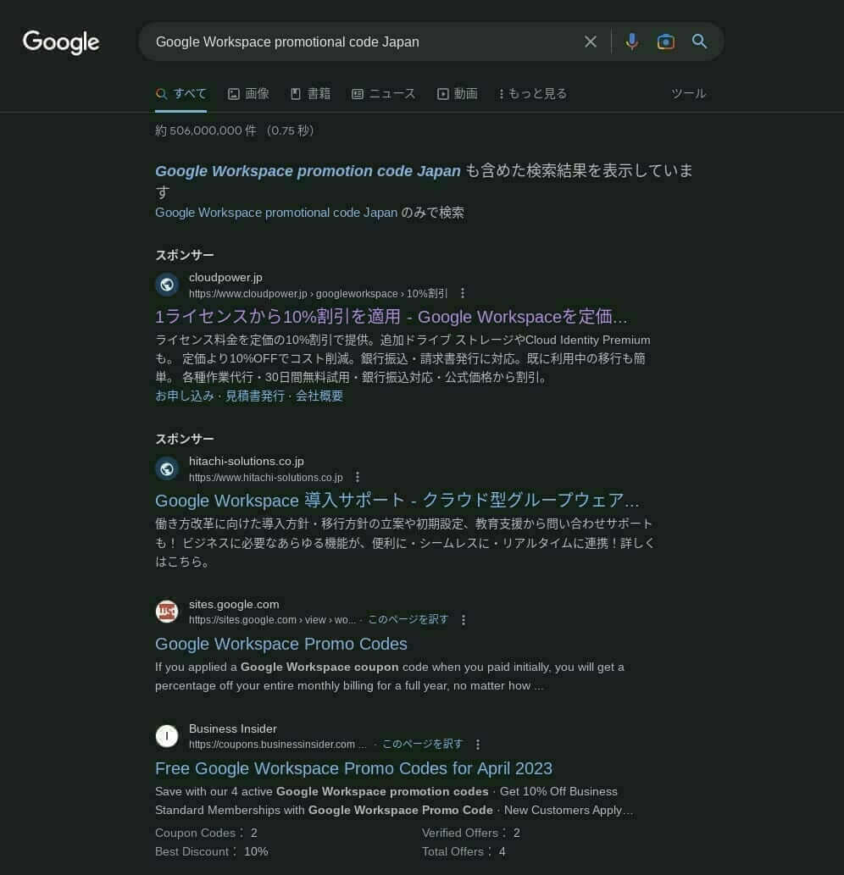This screenshot has height=875, width=844.
Task: Open the 動画 tab
Action: tap(457, 94)
